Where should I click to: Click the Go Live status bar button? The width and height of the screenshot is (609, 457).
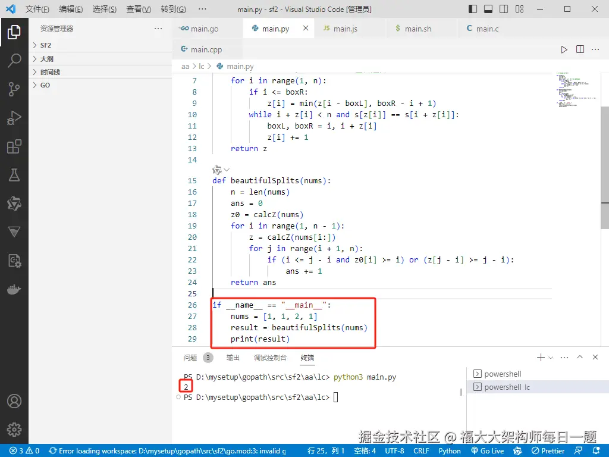pos(488,450)
